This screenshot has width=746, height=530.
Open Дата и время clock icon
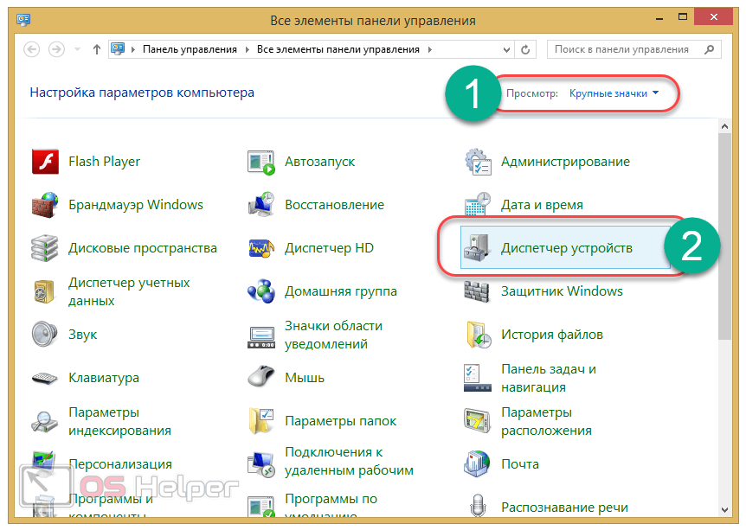point(479,205)
